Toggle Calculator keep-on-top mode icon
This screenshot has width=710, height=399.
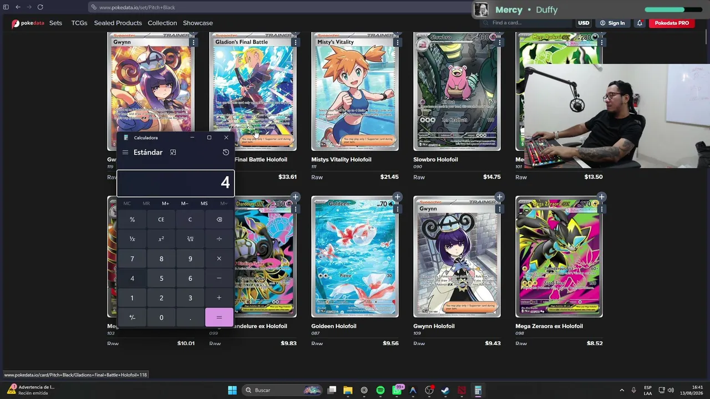(173, 152)
